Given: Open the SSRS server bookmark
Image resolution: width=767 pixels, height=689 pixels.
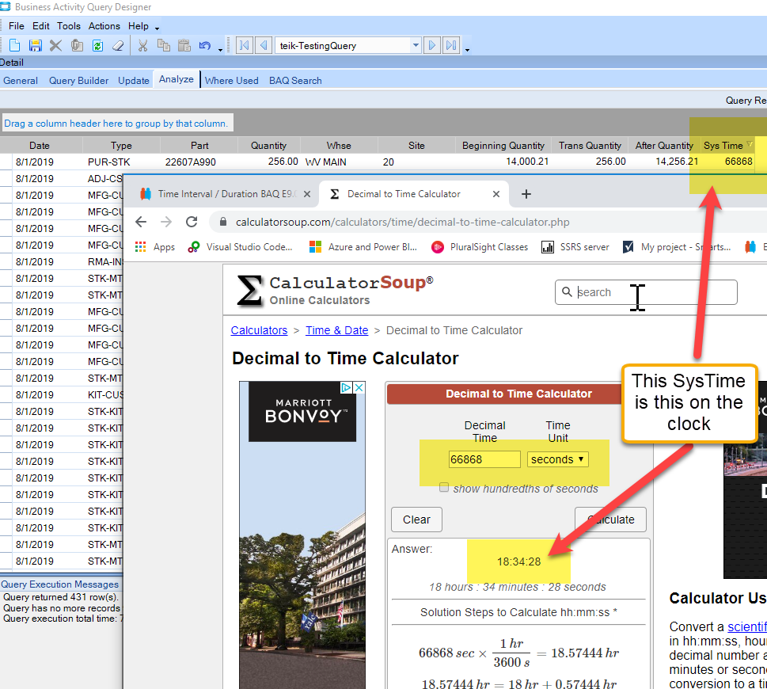Looking at the screenshot, I should tap(575, 247).
